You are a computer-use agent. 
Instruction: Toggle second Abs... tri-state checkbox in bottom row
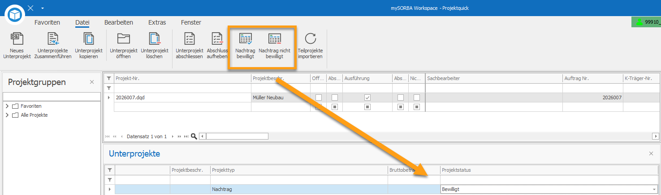point(401,107)
